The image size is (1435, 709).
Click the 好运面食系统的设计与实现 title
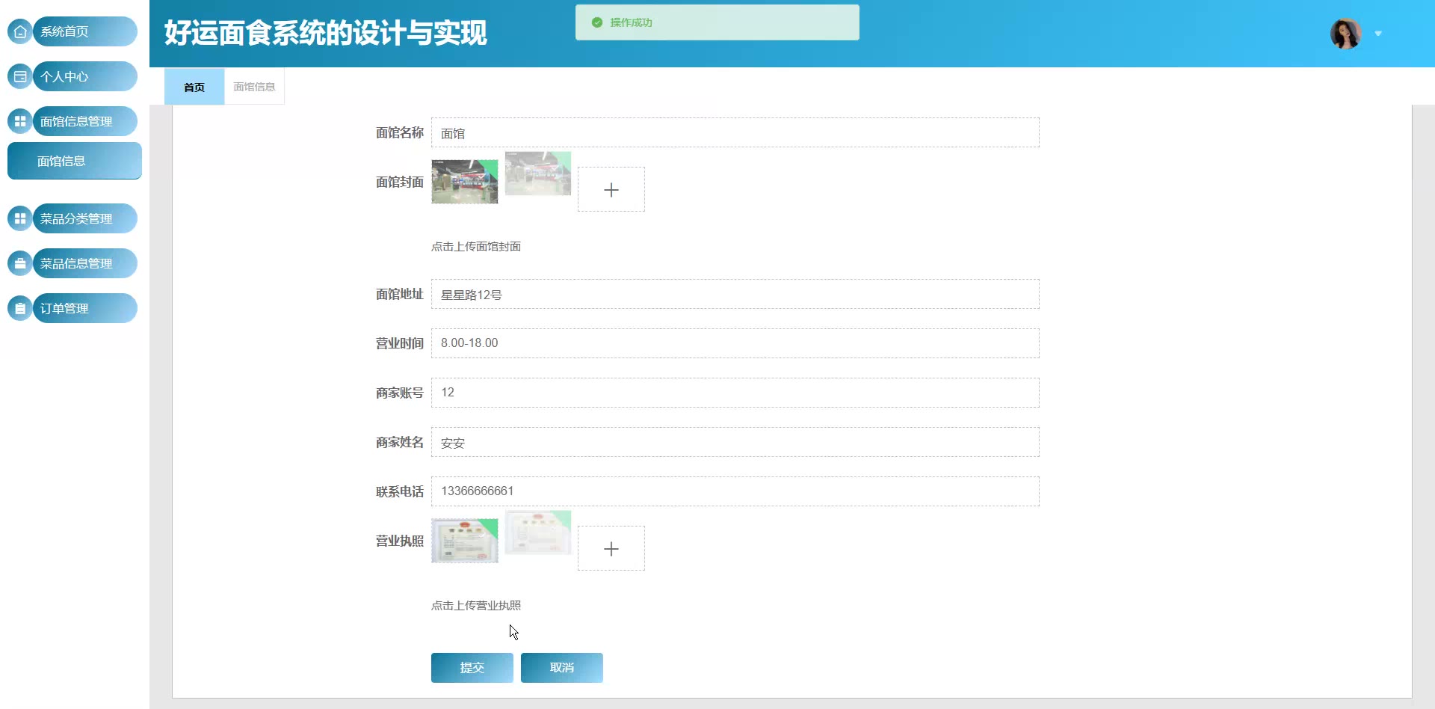pos(326,33)
